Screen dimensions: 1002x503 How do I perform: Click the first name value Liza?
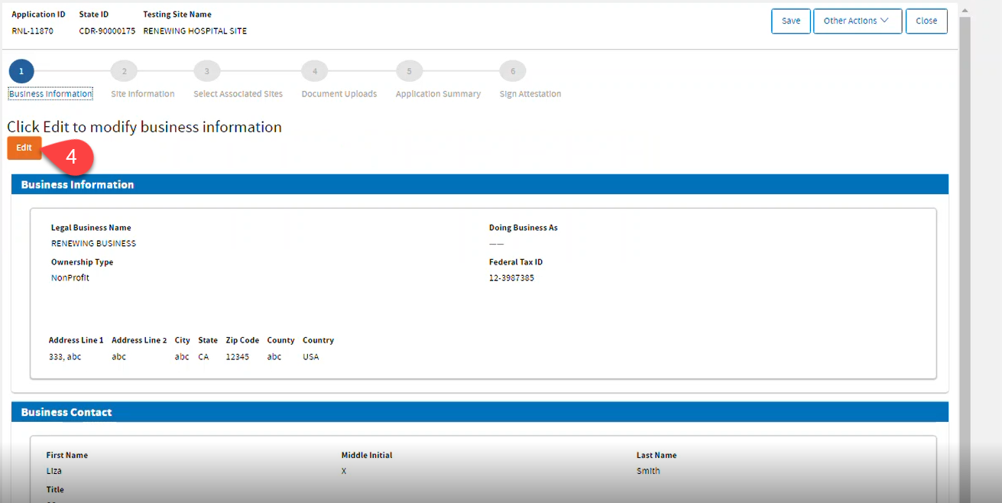pyautogui.click(x=54, y=472)
